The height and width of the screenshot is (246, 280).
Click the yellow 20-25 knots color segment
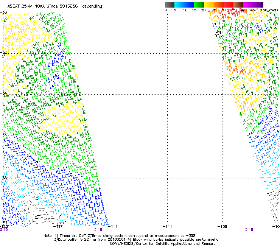tap(209, 5)
